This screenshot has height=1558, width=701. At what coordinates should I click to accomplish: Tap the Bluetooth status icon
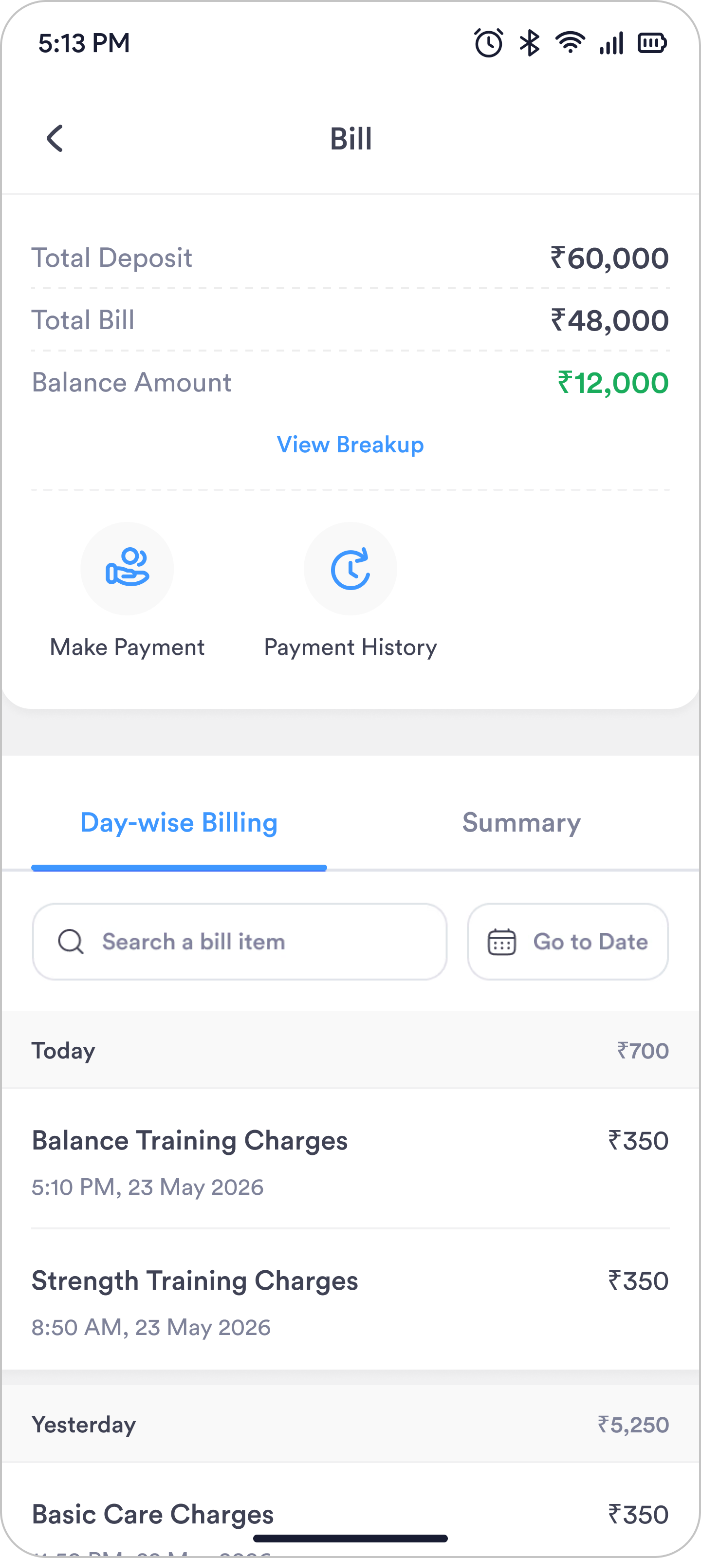coord(529,43)
